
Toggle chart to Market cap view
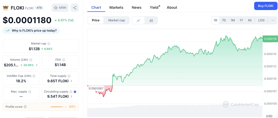117,20
